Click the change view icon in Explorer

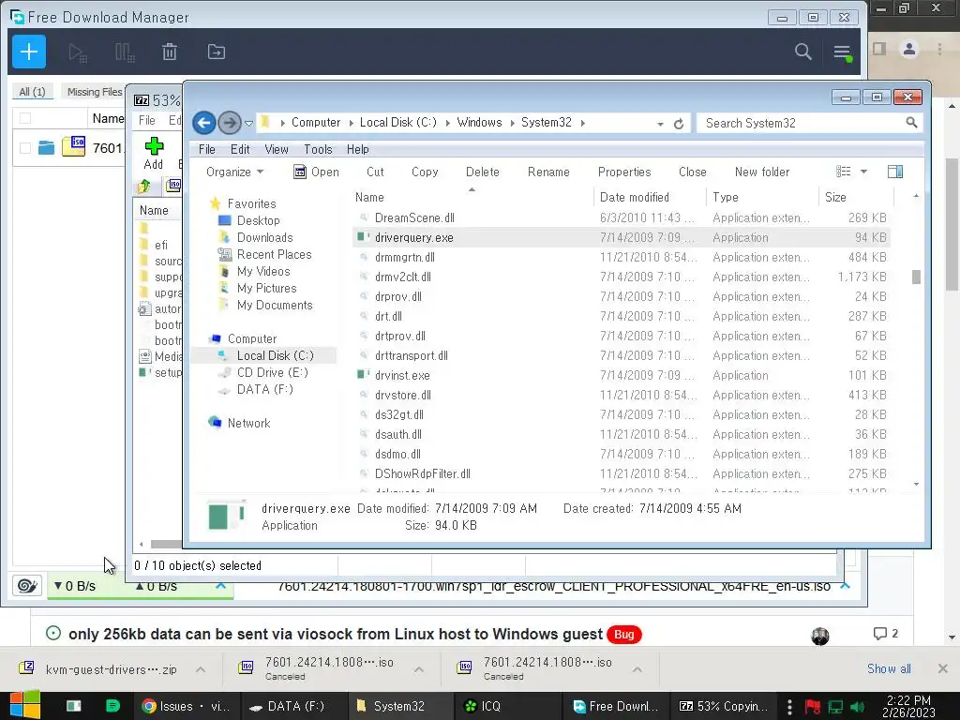[844, 172]
